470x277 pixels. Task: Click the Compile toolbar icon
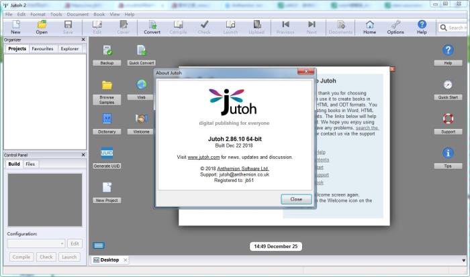(178, 27)
